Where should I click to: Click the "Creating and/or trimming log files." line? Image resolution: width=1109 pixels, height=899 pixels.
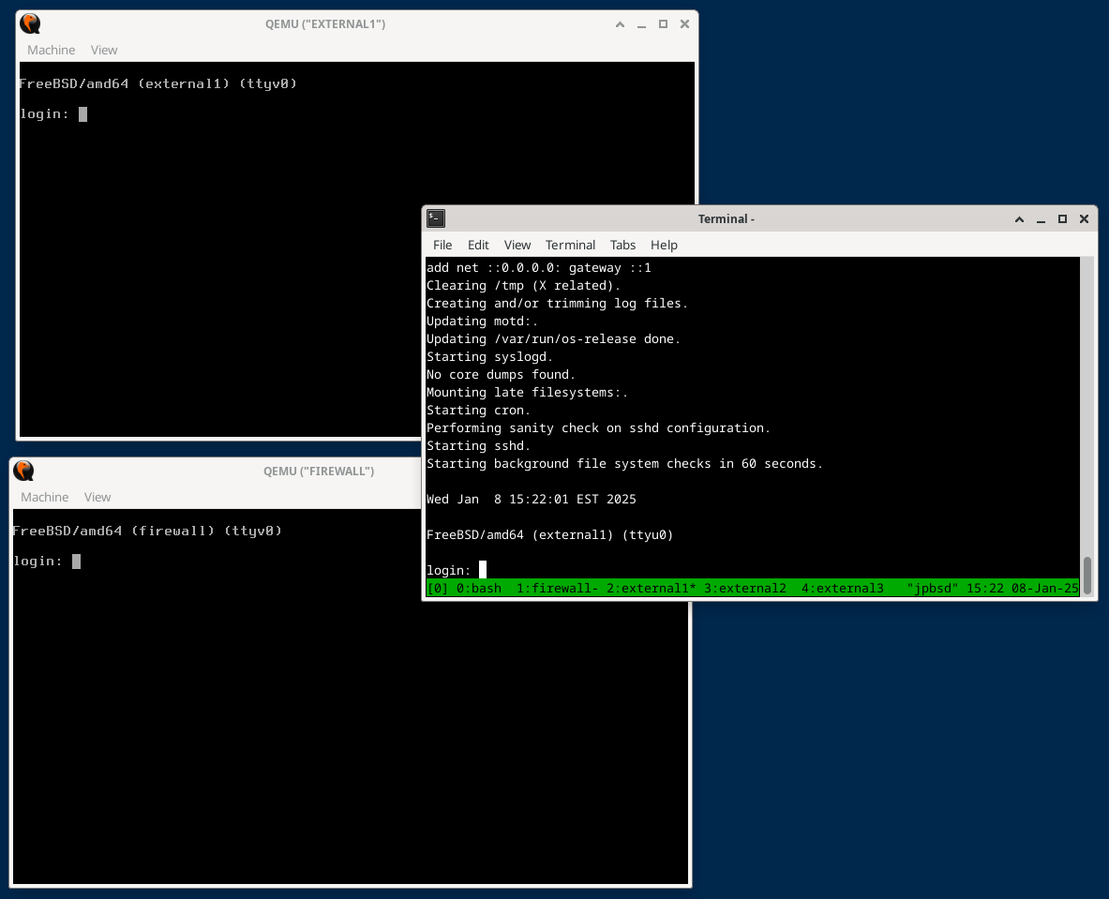coord(557,303)
